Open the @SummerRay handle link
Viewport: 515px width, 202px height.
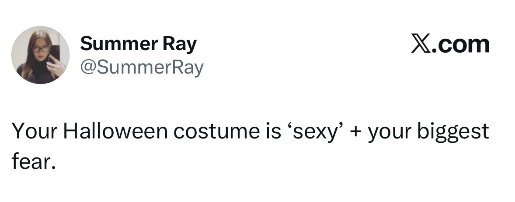(142, 67)
